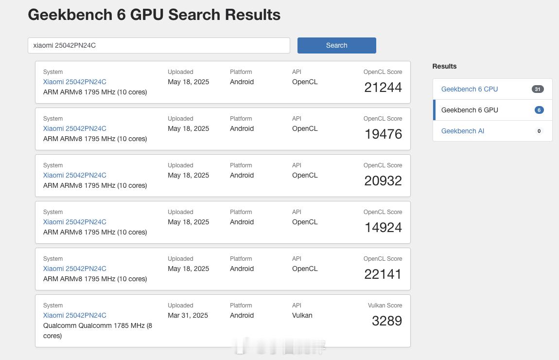Click the 0 count badge for Geekbench AI
Screen dimensions: 559x360
pos(539,131)
